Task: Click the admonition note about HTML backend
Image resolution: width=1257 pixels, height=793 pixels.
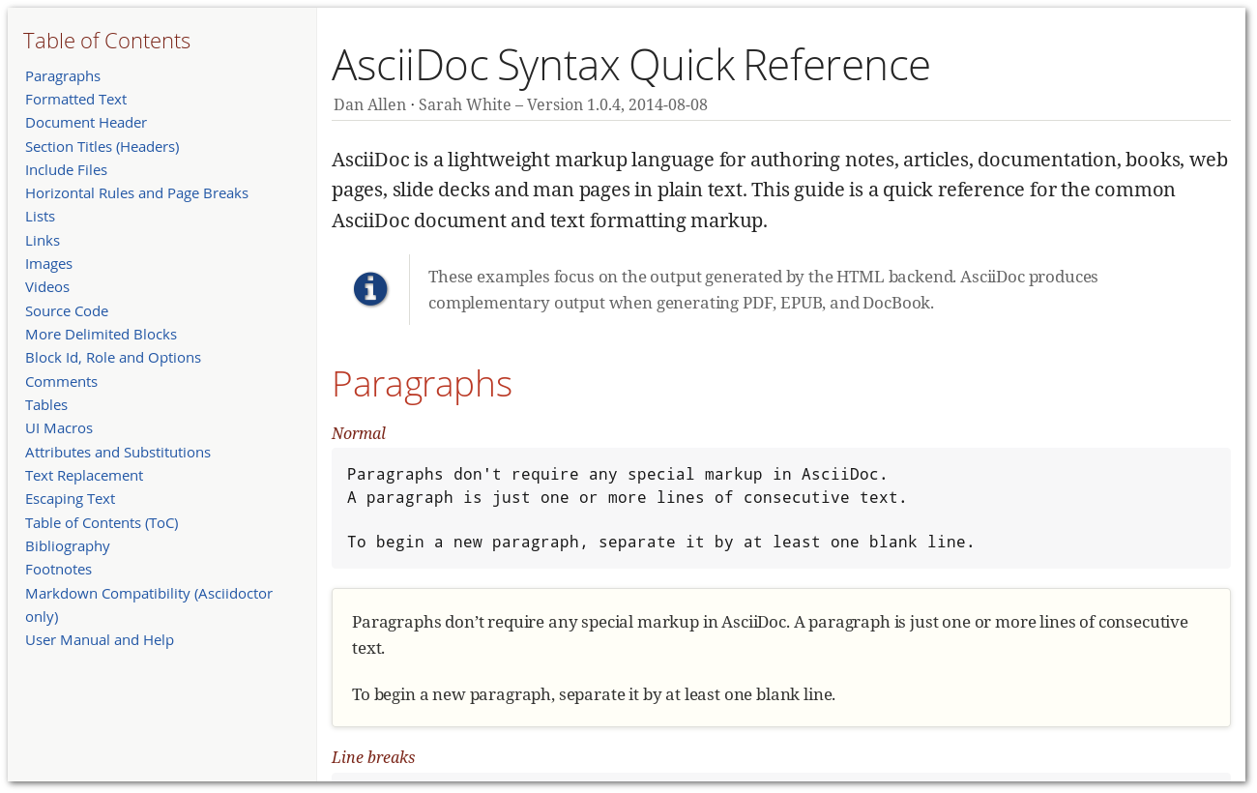Action: click(x=763, y=289)
